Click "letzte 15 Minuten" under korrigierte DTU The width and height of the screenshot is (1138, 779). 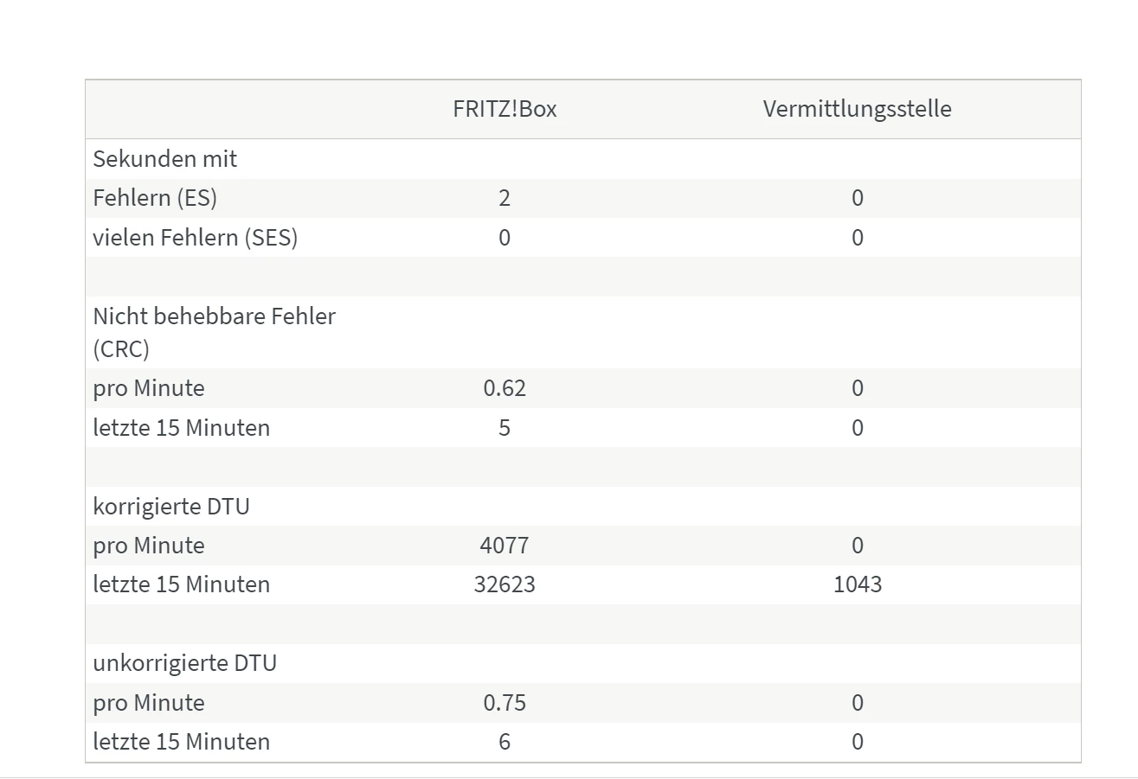pos(182,584)
